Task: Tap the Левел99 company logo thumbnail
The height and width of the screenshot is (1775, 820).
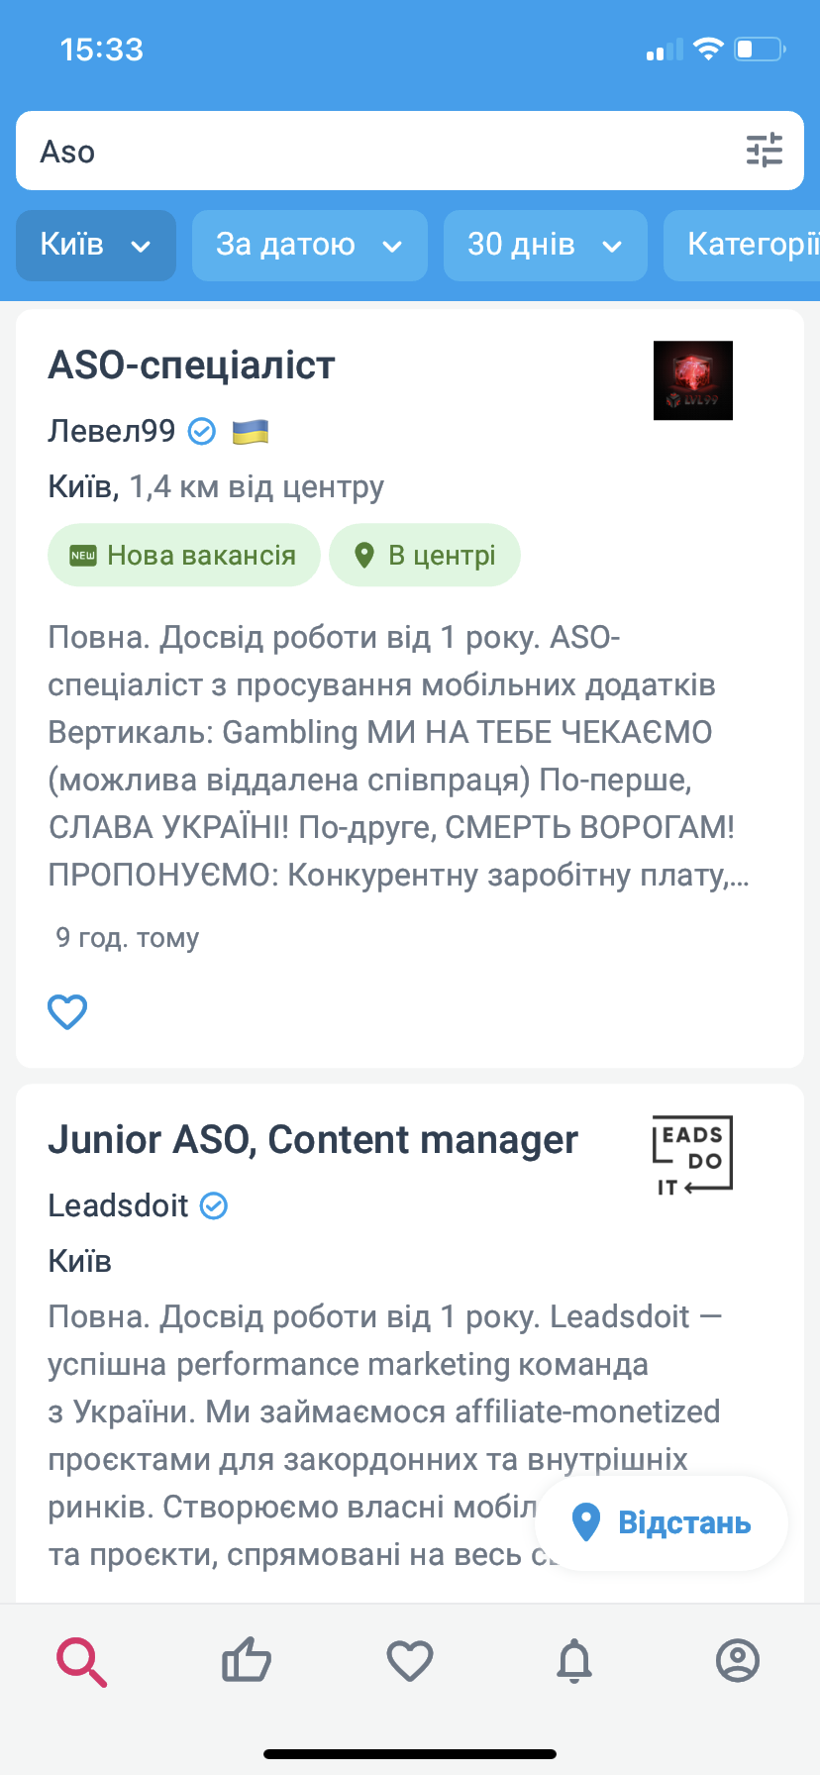Action: pos(692,380)
